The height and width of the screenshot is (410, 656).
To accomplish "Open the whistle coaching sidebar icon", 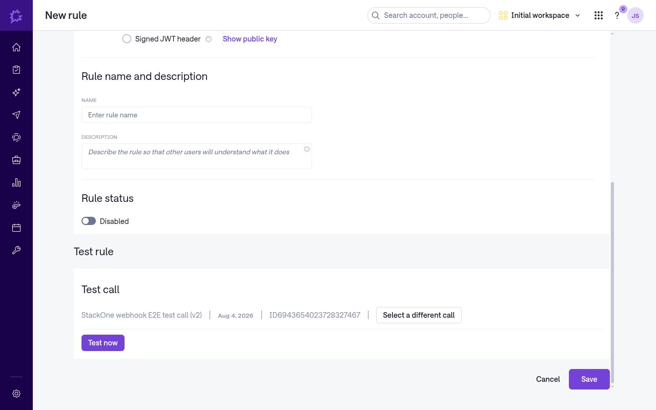I will click(x=16, y=205).
